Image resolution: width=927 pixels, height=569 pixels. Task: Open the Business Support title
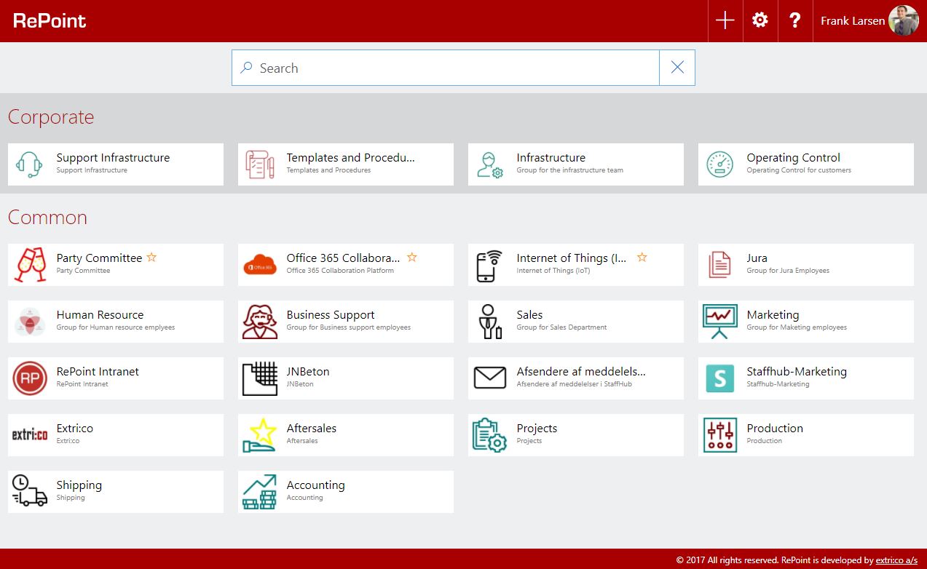(x=331, y=315)
